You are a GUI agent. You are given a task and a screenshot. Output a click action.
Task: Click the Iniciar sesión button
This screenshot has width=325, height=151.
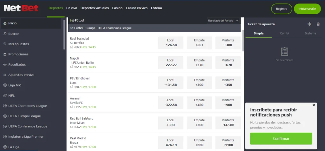point(307,9)
